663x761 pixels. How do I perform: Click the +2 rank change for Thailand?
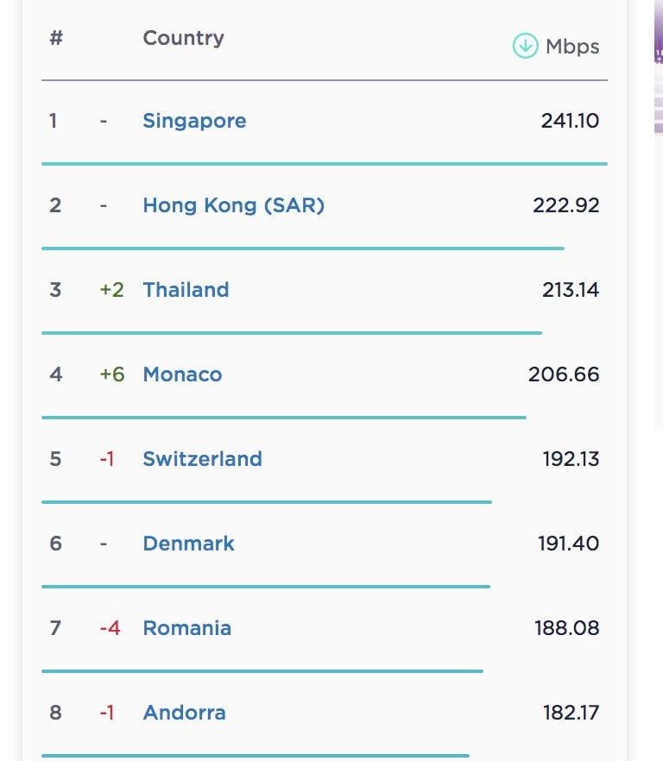pyautogui.click(x=111, y=290)
